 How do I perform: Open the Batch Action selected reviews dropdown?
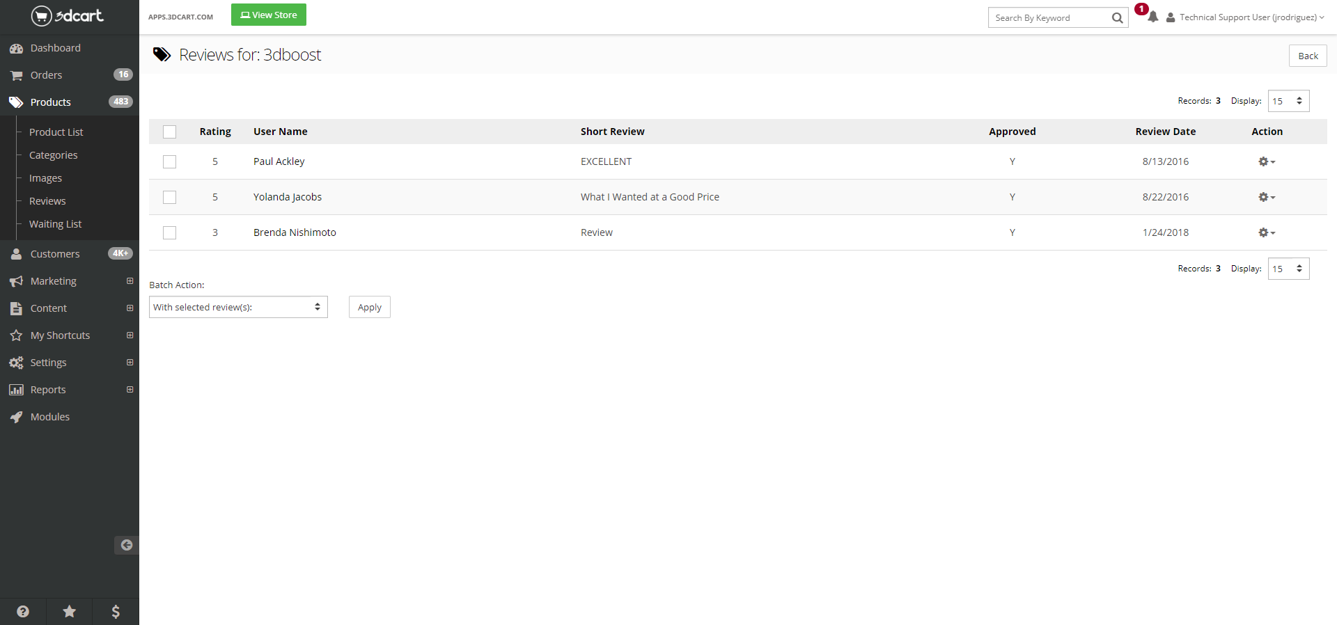[x=238, y=307]
